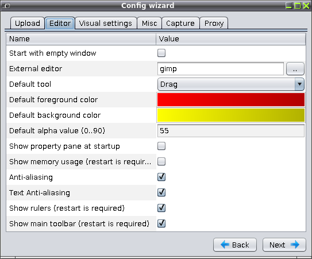Click the External editor text field
Image resolution: width=312 pixels, height=259 pixels.
click(x=221, y=69)
